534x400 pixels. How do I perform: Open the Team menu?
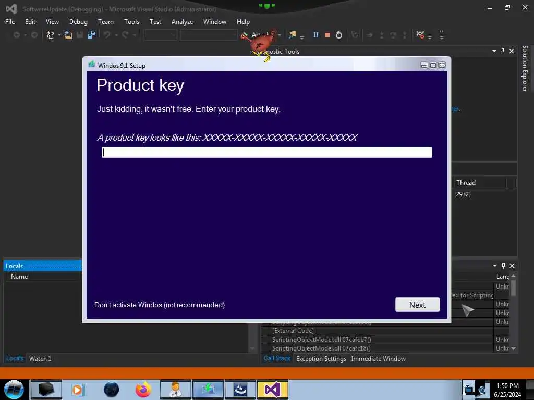(105, 22)
